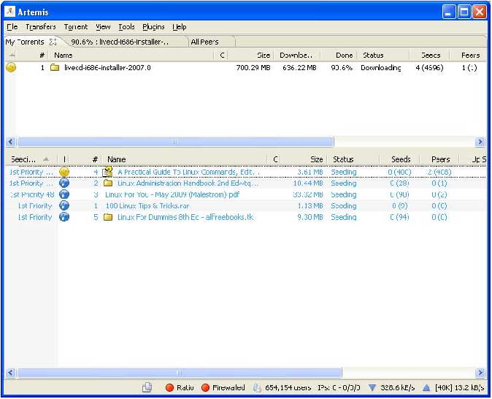Sort seeding list by Peers header
Screen dimensions: 492x399
tap(441, 159)
